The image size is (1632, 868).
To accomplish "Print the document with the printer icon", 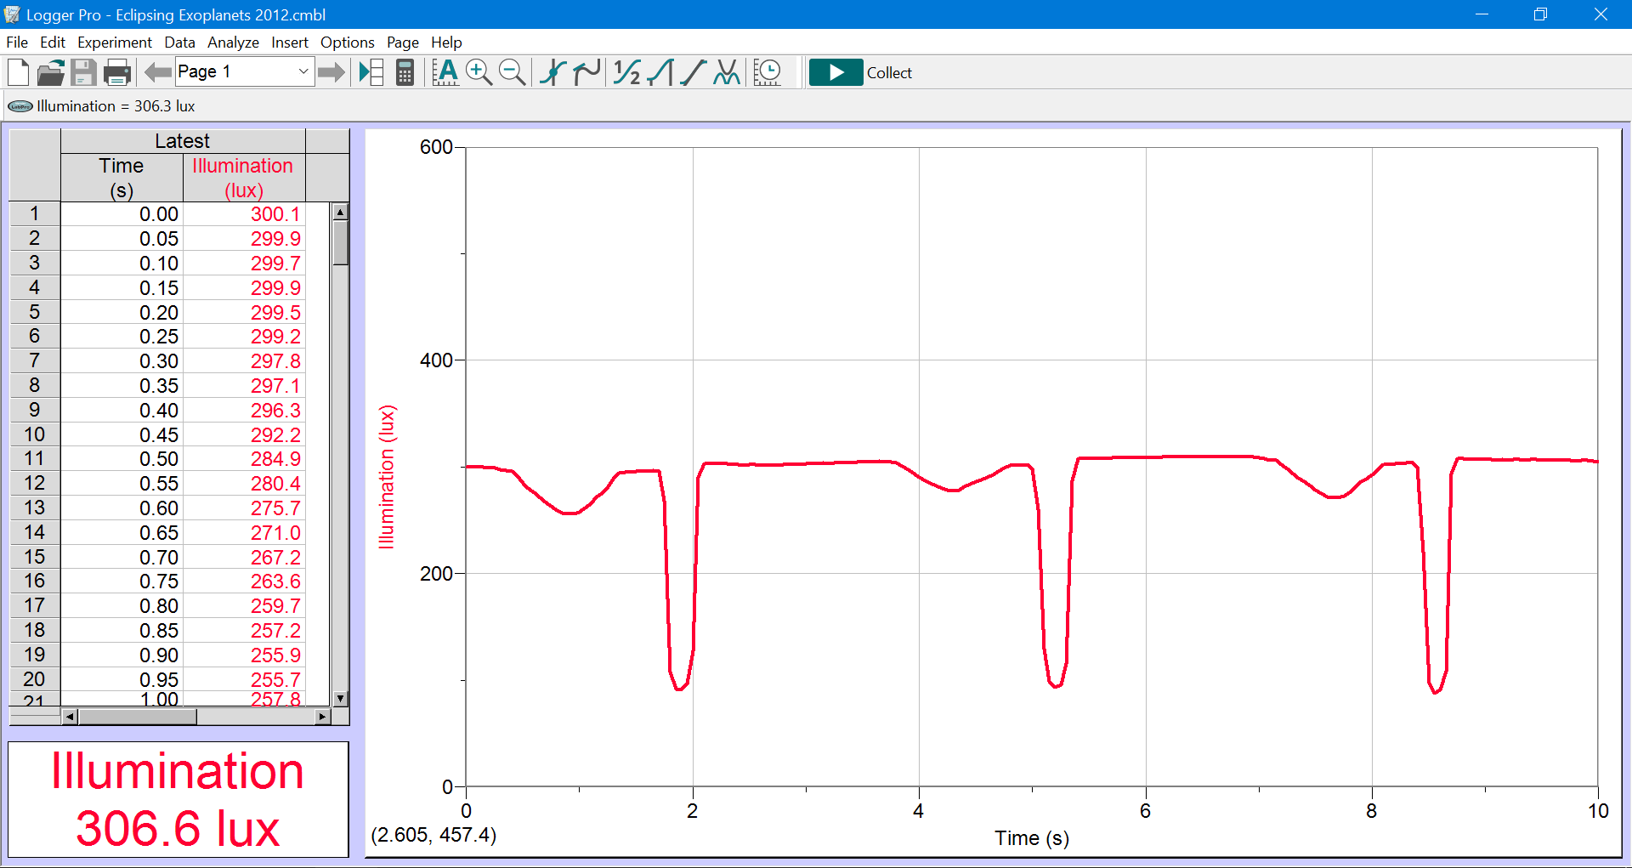I will coord(116,73).
